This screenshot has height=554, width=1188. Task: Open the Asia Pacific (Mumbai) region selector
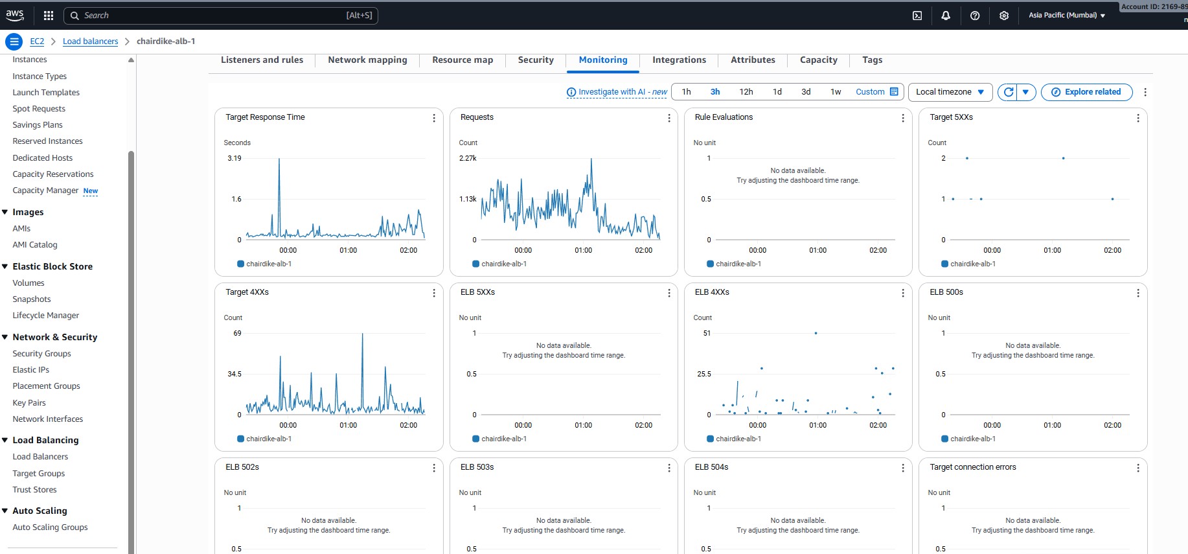point(1067,16)
